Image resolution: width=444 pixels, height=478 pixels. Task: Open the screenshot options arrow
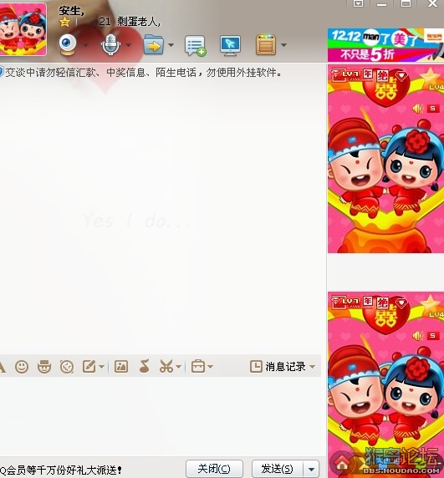[179, 367]
